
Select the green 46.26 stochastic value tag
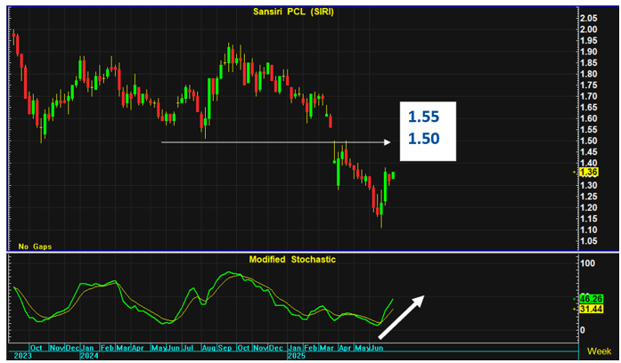(591, 299)
